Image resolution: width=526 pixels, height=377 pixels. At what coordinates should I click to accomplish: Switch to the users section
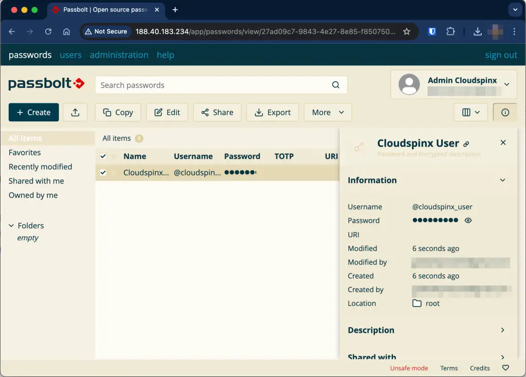(70, 55)
